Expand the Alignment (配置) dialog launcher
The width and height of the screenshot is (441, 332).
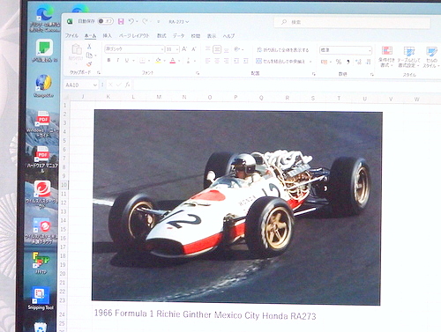[313, 74]
